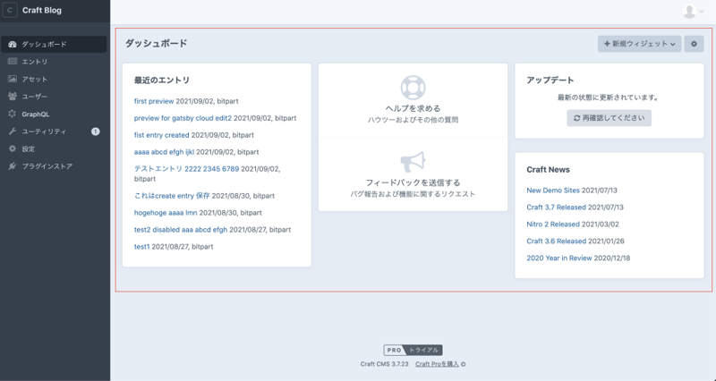Open プラグインストア from the sidebar
This screenshot has height=381, width=716.
[47, 166]
